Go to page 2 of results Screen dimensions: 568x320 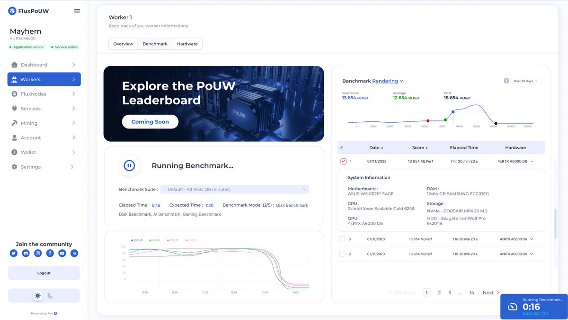439,293
